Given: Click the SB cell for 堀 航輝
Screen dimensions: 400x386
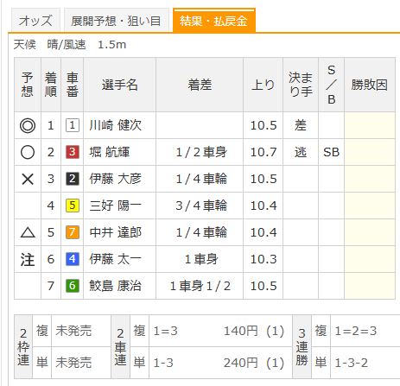Looking at the screenshot, I should [332, 152].
